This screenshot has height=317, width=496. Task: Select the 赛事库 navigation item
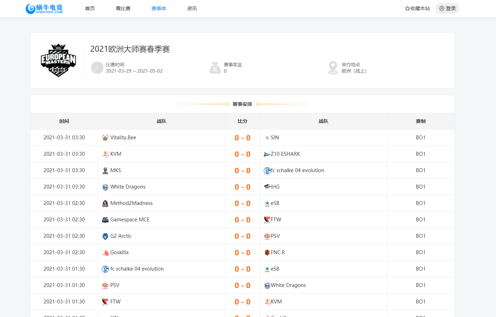(159, 8)
